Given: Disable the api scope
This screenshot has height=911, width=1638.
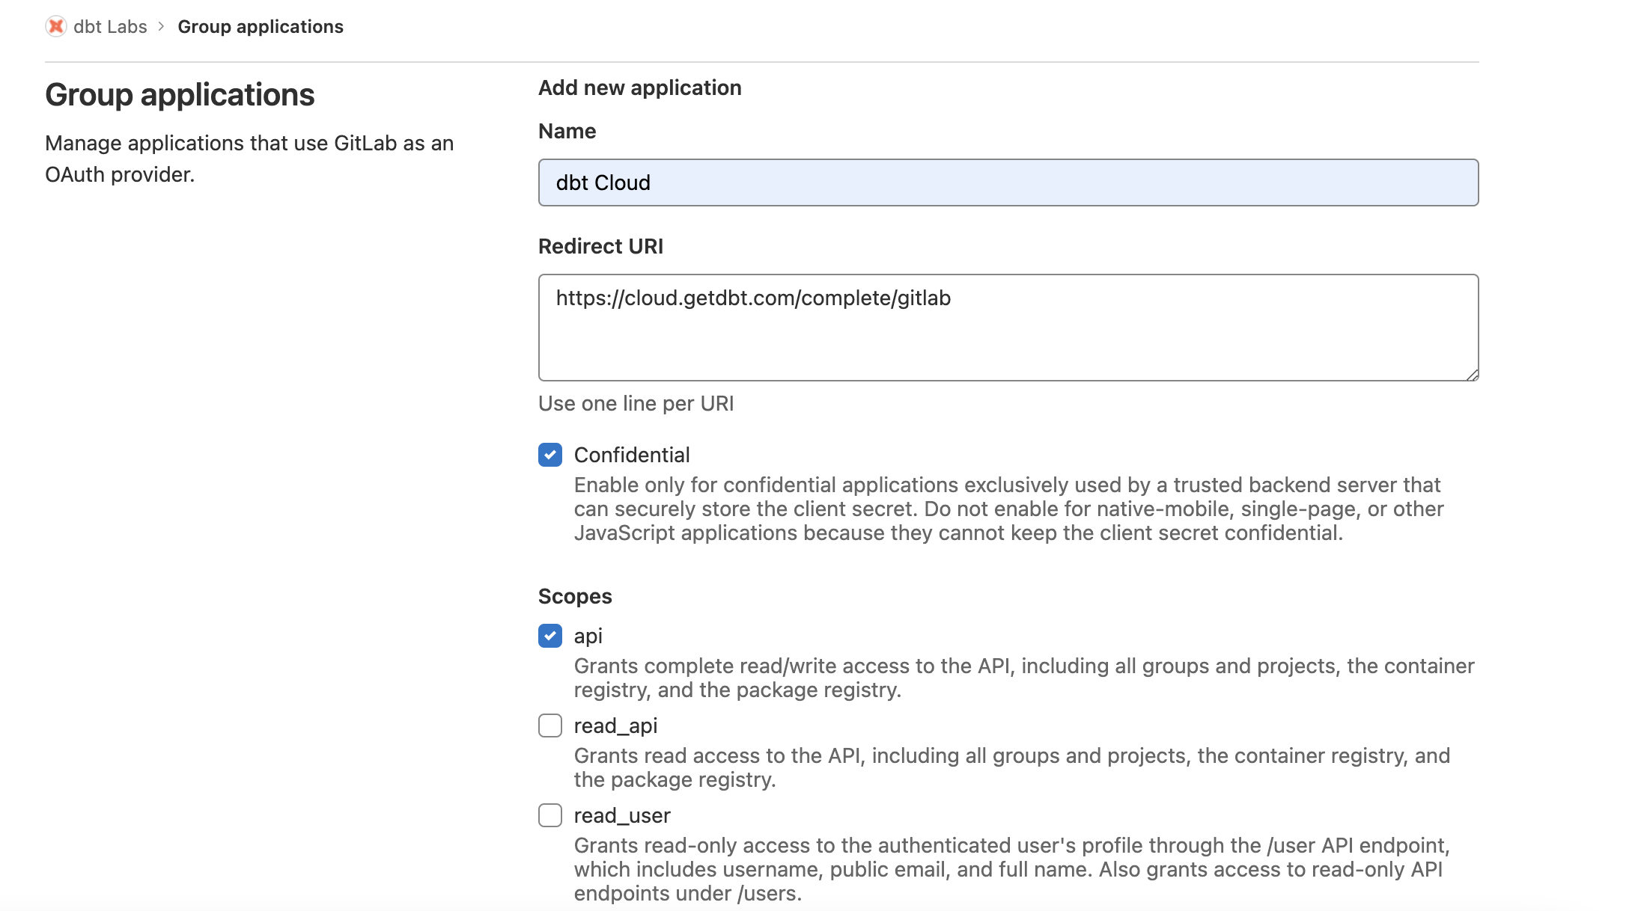Looking at the screenshot, I should click(x=550, y=636).
